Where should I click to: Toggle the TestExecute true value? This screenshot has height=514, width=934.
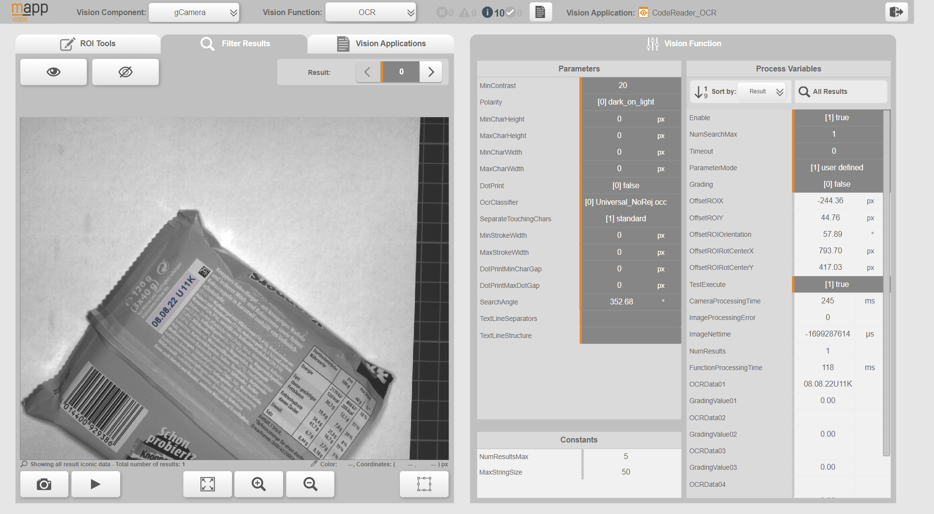[837, 284]
